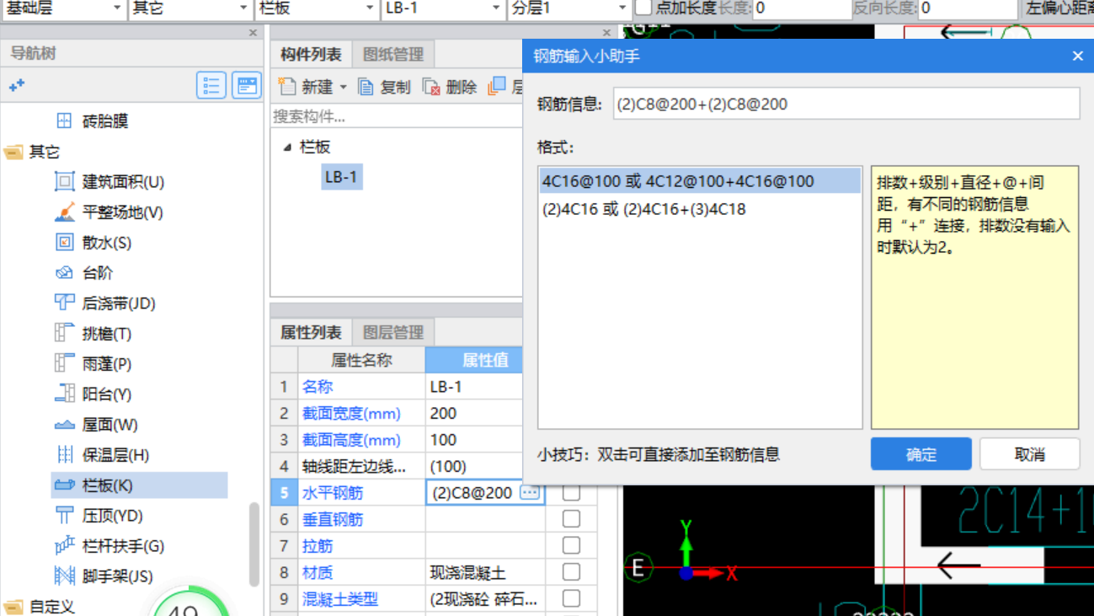Tick the checkbox in 水平钢筋 row
Viewport: 1094px width, 616px height.
pyautogui.click(x=571, y=493)
